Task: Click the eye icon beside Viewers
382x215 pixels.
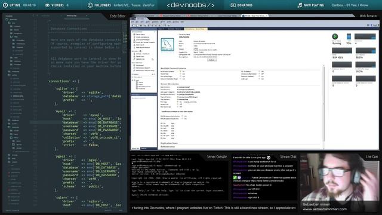Action: (47, 5)
